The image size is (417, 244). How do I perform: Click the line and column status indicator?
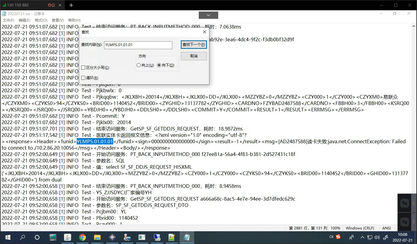tap(308, 228)
